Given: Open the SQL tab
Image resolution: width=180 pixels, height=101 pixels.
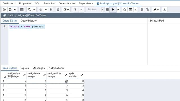Looking at the screenshot, I should coord(37,3).
